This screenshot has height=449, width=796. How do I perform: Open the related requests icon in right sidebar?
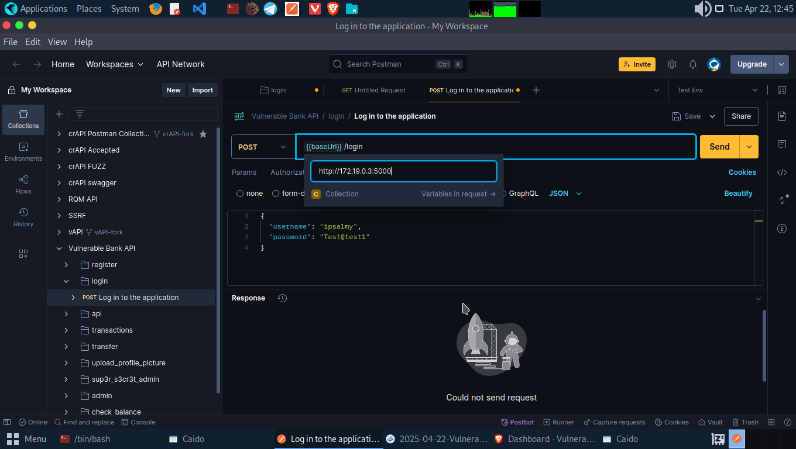click(x=783, y=200)
